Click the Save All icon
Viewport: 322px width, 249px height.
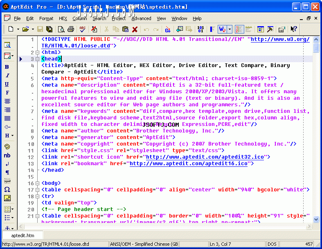pos(49,29)
